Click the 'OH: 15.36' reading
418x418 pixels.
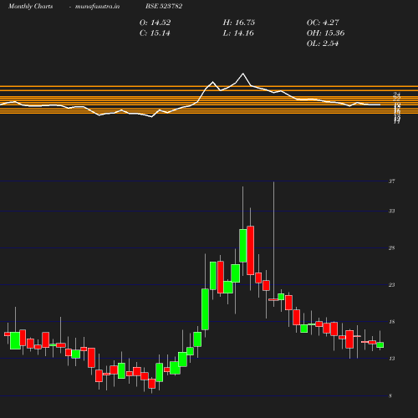[x=325, y=33]
